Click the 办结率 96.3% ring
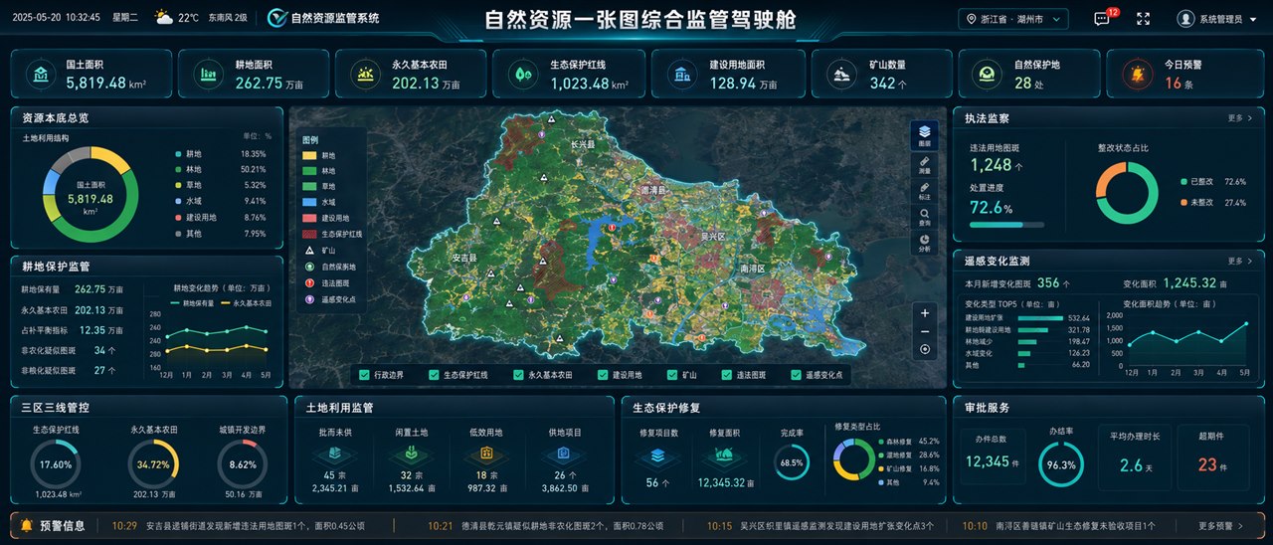 [1061, 464]
